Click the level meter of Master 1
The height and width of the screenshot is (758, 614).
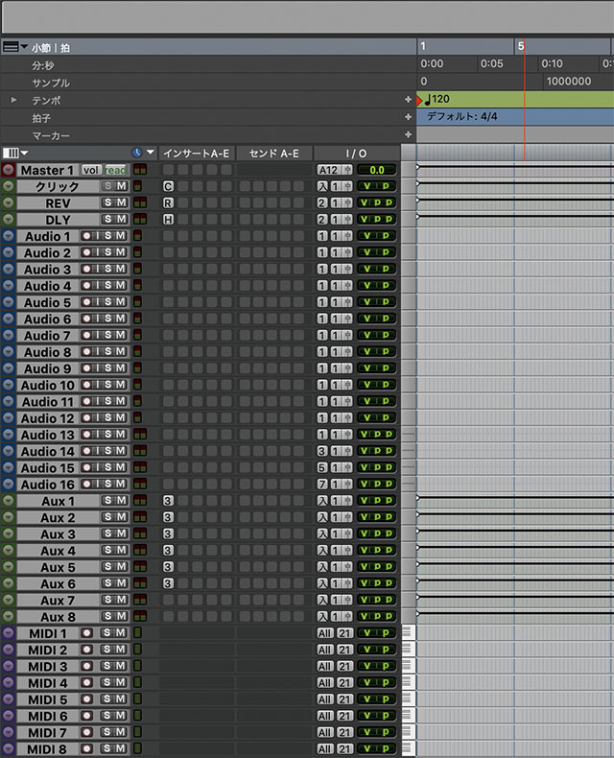[x=140, y=170]
